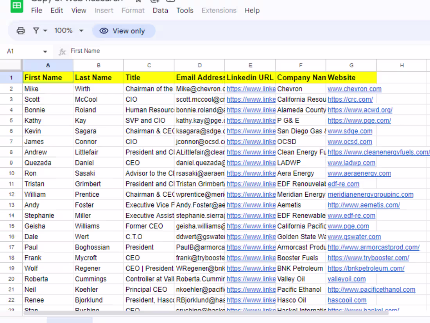Click the valleyoil.com link

coord(346,279)
